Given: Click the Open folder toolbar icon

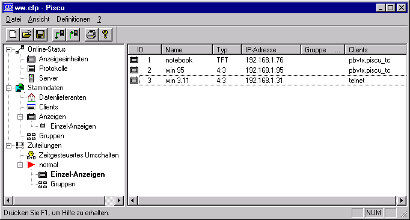Looking at the screenshot, I should [26, 34].
